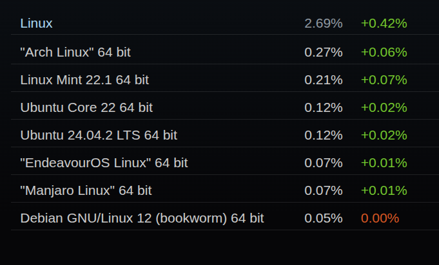Select the Debian GNU/Linux 12 (bookworm) entry
439x265 pixels.
142,218
